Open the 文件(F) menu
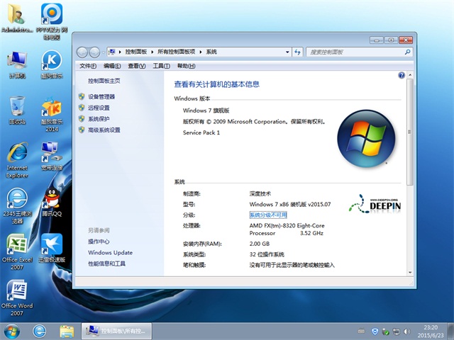Image resolution: width=454 pixels, height=340 pixels. coord(88,66)
